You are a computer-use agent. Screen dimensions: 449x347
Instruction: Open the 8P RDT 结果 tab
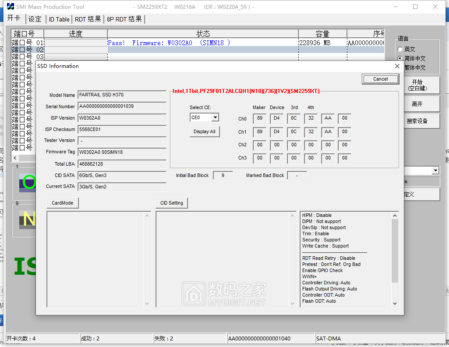[x=124, y=19]
